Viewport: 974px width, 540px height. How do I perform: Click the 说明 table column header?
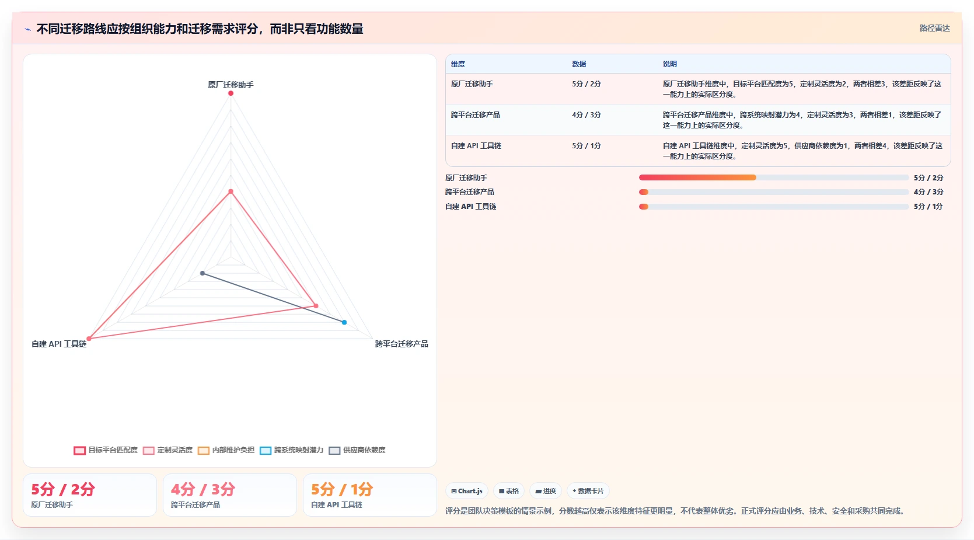click(670, 64)
